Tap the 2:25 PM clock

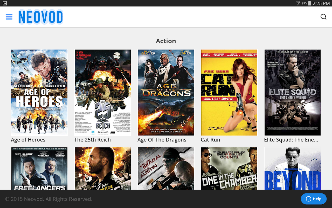tap(321, 3)
